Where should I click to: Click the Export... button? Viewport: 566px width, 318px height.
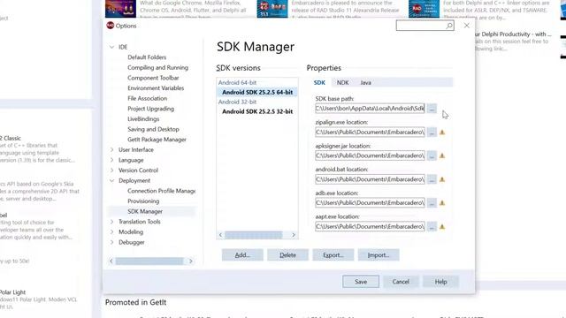[x=333, y=255]
